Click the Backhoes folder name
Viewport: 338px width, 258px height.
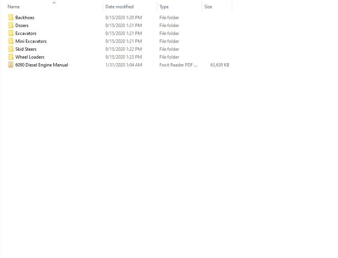coord(25,18)
